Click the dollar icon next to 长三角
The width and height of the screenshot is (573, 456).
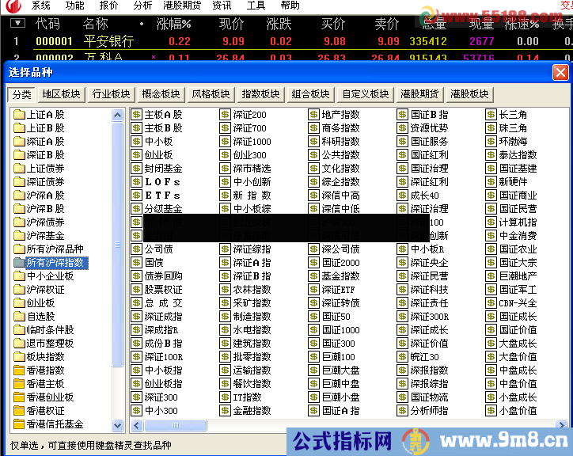[491, 115]
